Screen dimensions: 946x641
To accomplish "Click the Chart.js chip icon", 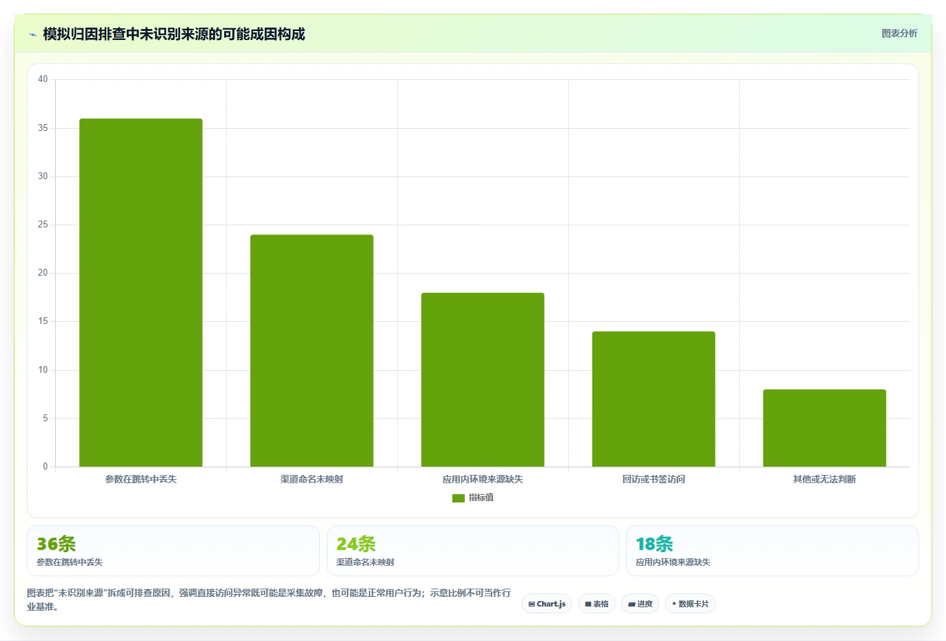I will (532, 604).
